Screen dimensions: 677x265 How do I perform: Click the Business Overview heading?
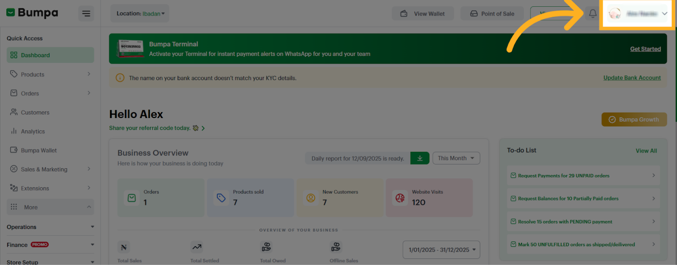pyautogui.click(x=153, y=153)
